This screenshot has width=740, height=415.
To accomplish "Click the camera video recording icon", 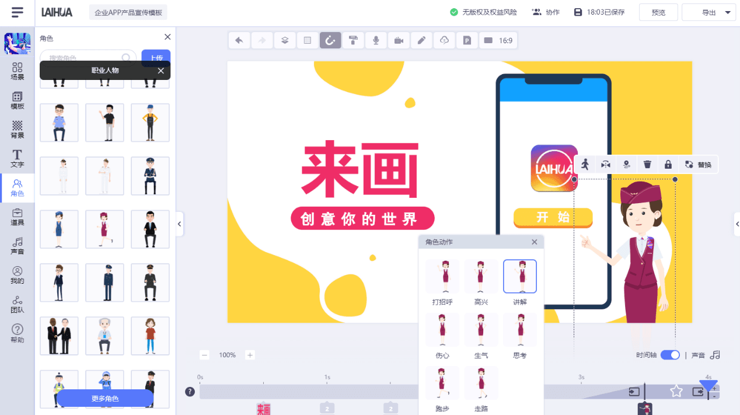I will (x=399, y=40).
